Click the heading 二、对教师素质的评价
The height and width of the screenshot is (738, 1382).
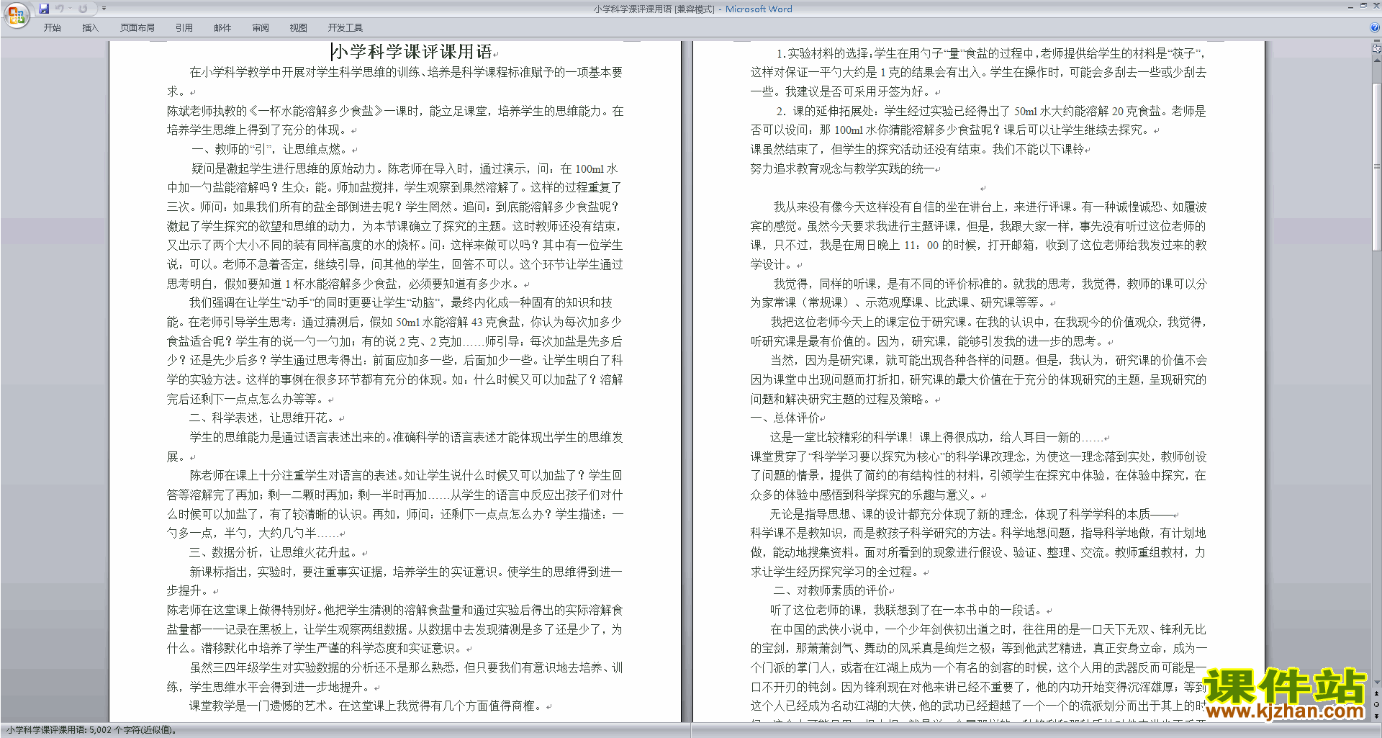(x=831, y=590)
